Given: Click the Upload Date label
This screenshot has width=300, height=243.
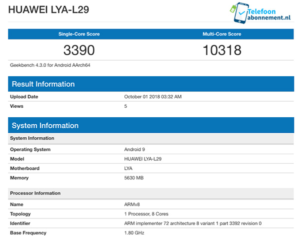Looking at the screenshot, I should [24, 97].
